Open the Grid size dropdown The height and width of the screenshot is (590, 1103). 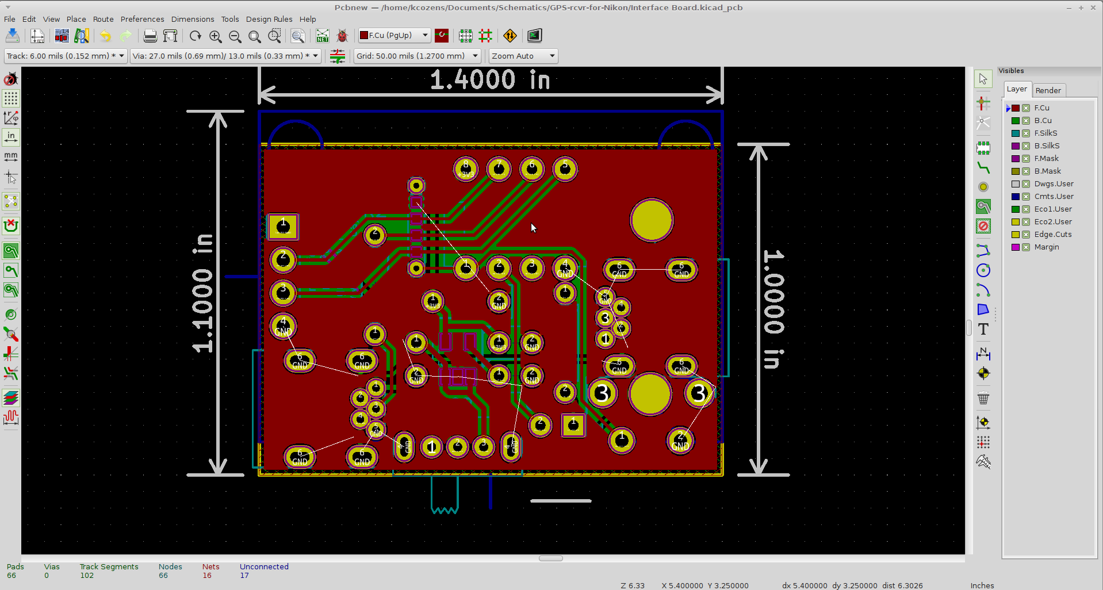point(417,56)
